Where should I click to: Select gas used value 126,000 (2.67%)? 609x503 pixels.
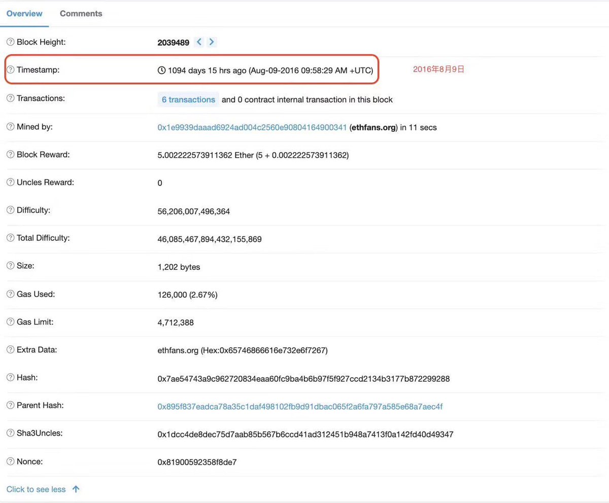click(x=188, y=295)
